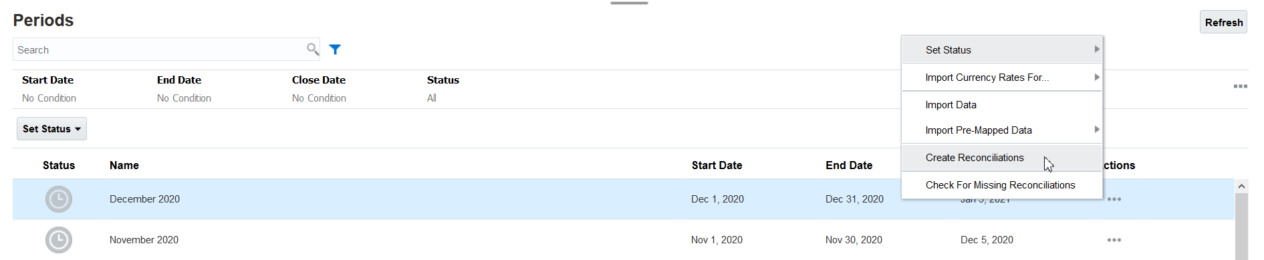This screenshot has width=1264, height=260.
Task: Expand Set Status submenu in context menu
Action: tap(1002, 50)
